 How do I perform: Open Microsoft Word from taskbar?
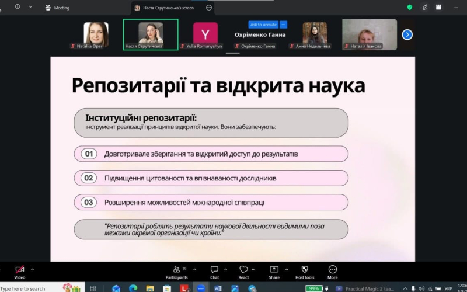(x=218, y=288)
